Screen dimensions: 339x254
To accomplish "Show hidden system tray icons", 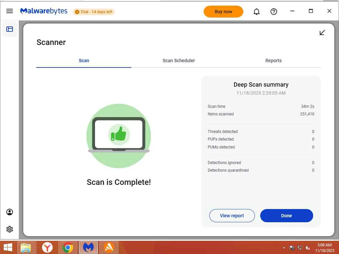I will pyautogui.click(x=284, y=248).
